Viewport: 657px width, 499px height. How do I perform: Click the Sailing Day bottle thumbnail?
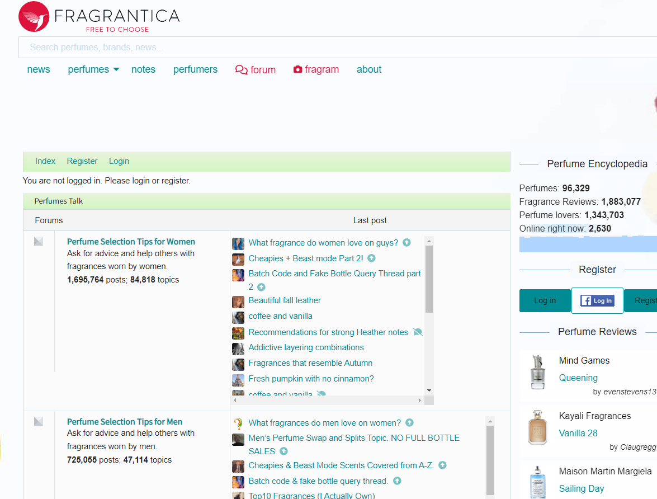[x=537, y=482]
